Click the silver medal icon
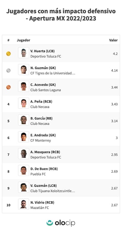Image resolution: width=122 pixels, height=231 pixels. click(8, 70)
